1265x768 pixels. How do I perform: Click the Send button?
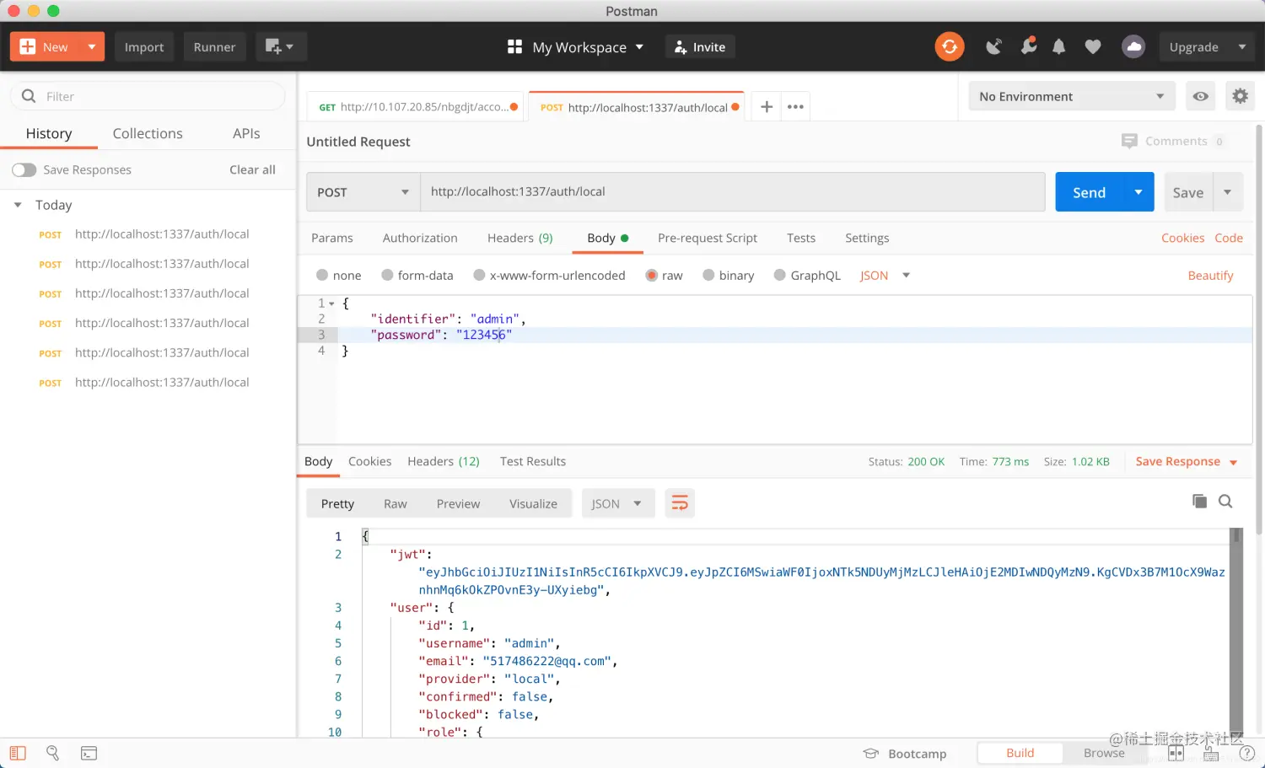click(1089, 192)
